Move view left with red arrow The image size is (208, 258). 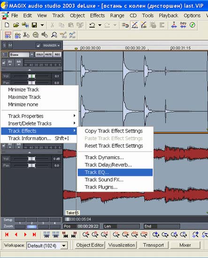coord(16,235)
